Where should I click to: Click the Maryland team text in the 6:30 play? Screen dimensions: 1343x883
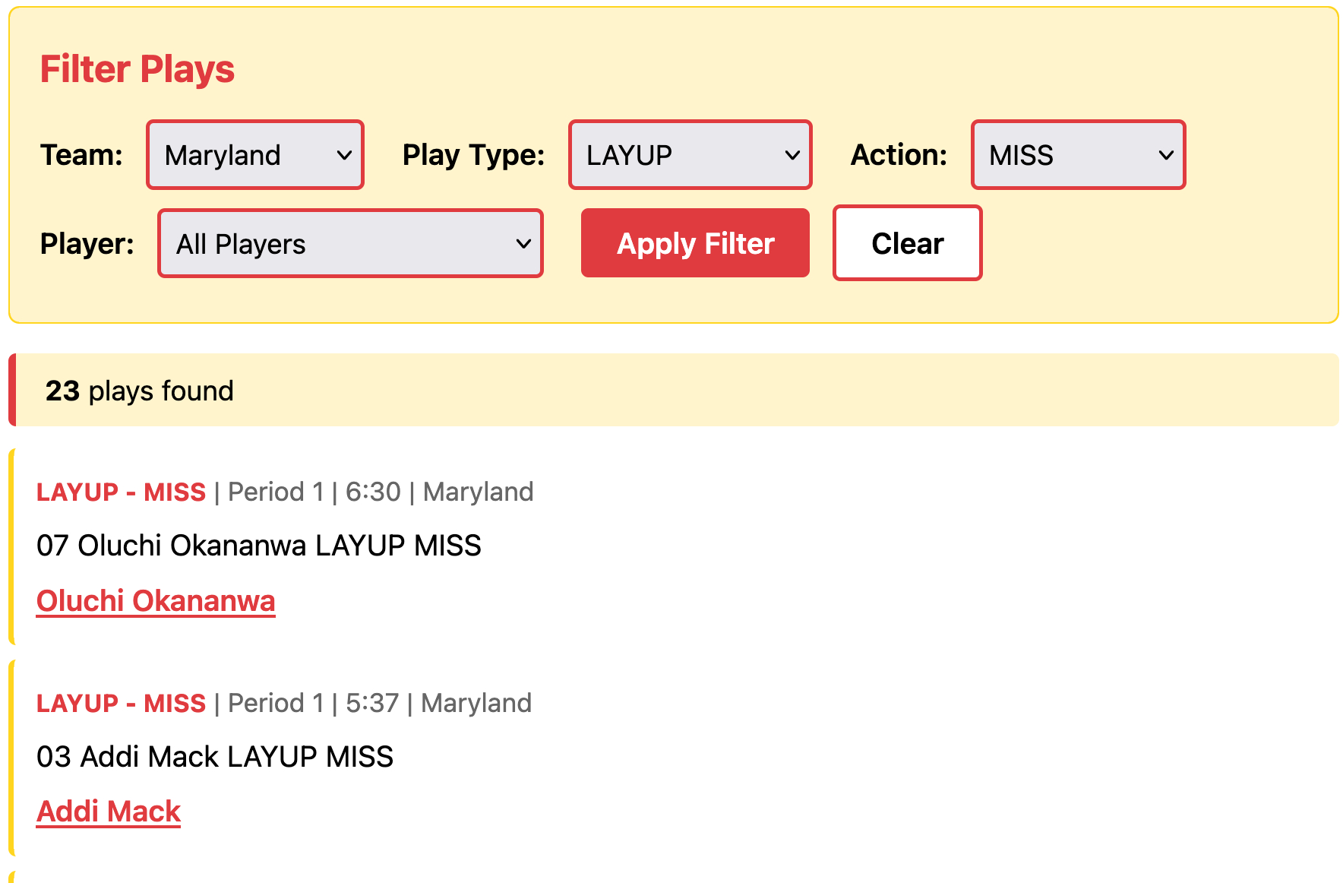point(479,492)
